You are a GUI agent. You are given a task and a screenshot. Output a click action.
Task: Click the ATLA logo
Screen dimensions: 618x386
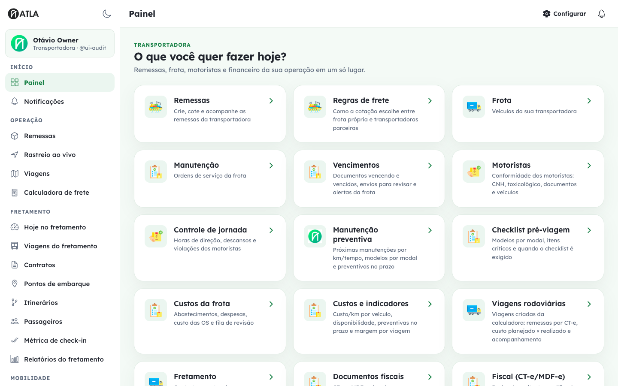[x=23, y=14]
